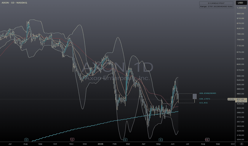Toggle auto scale 'A' button
Screen dimensions: 248x146
click(242, 144)
